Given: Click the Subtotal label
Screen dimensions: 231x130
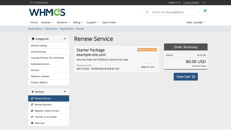Looking at the screenshot, I should [169, 55].
